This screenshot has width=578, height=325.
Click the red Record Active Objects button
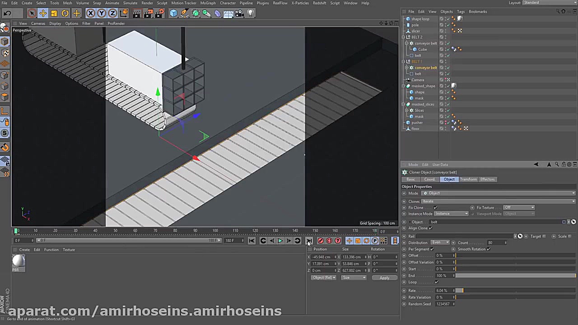(321, 241)
